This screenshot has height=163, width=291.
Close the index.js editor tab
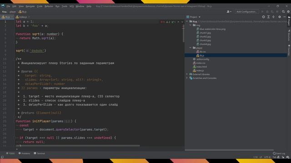click(x=29, y=17)
